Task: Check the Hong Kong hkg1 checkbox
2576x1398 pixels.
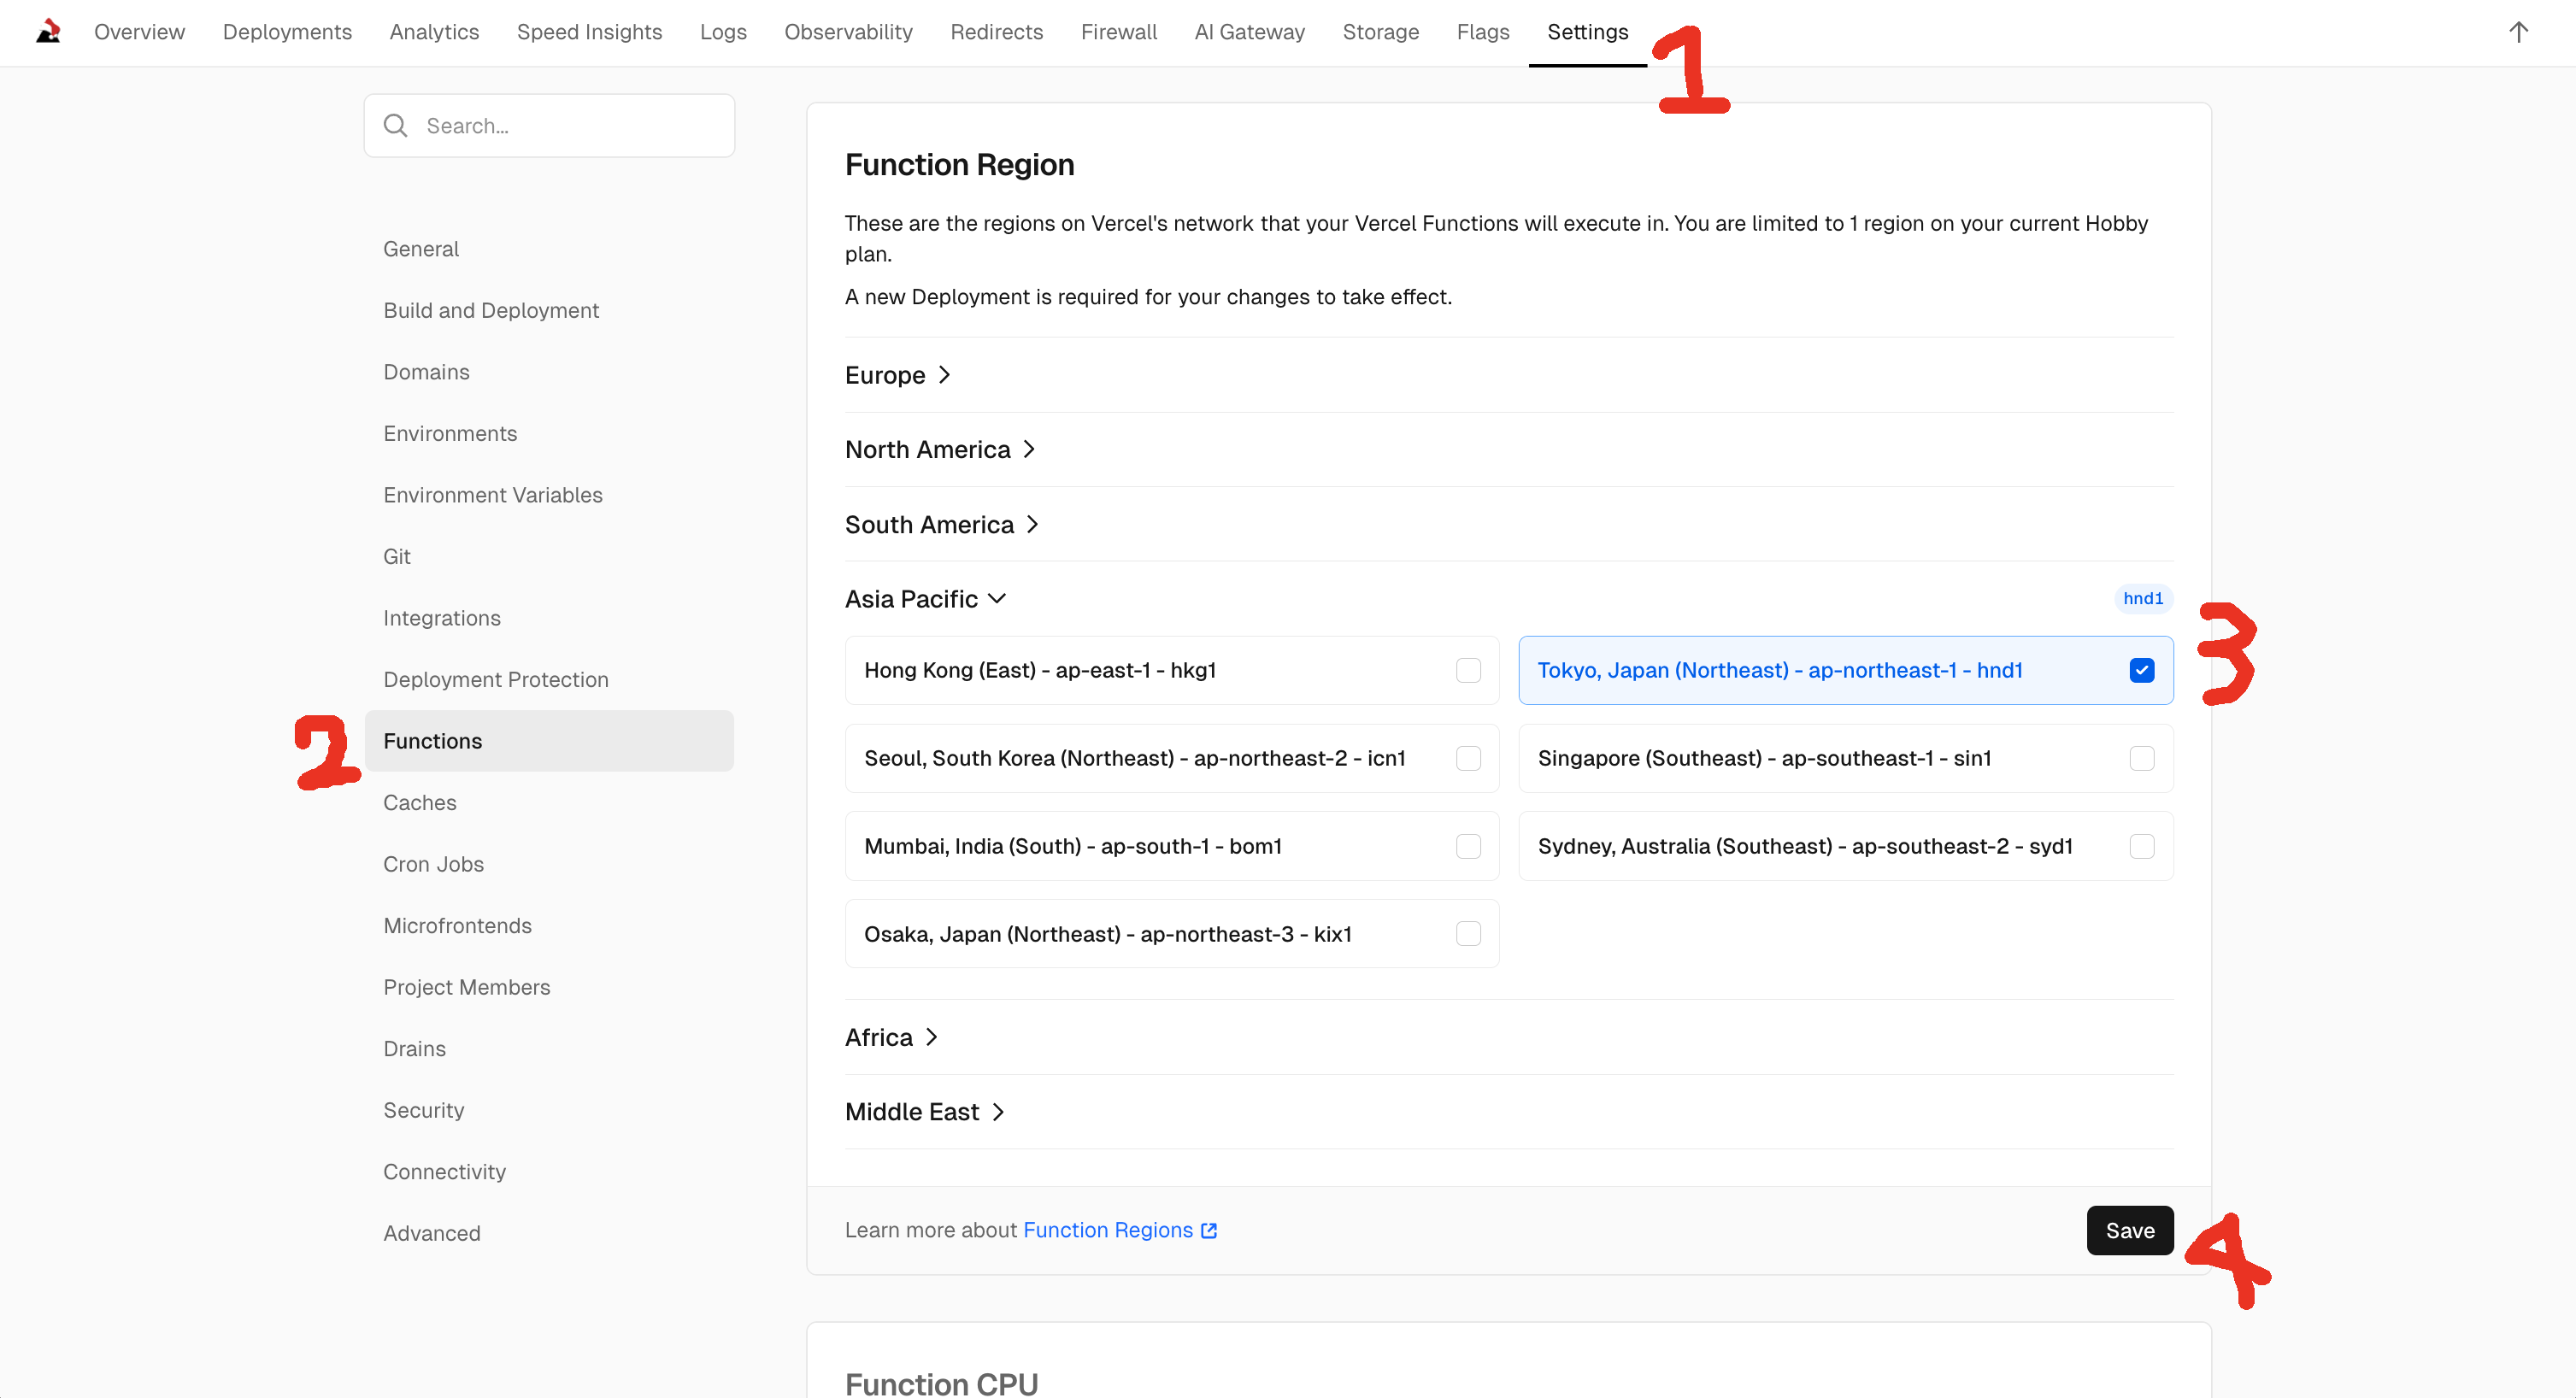Action: (x=1468, y=670)
